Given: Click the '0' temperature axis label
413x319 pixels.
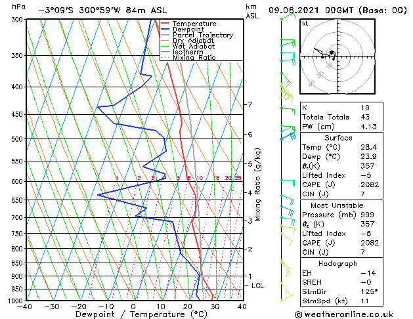Looking at the screenshot, I should click(x=133, y=307).
